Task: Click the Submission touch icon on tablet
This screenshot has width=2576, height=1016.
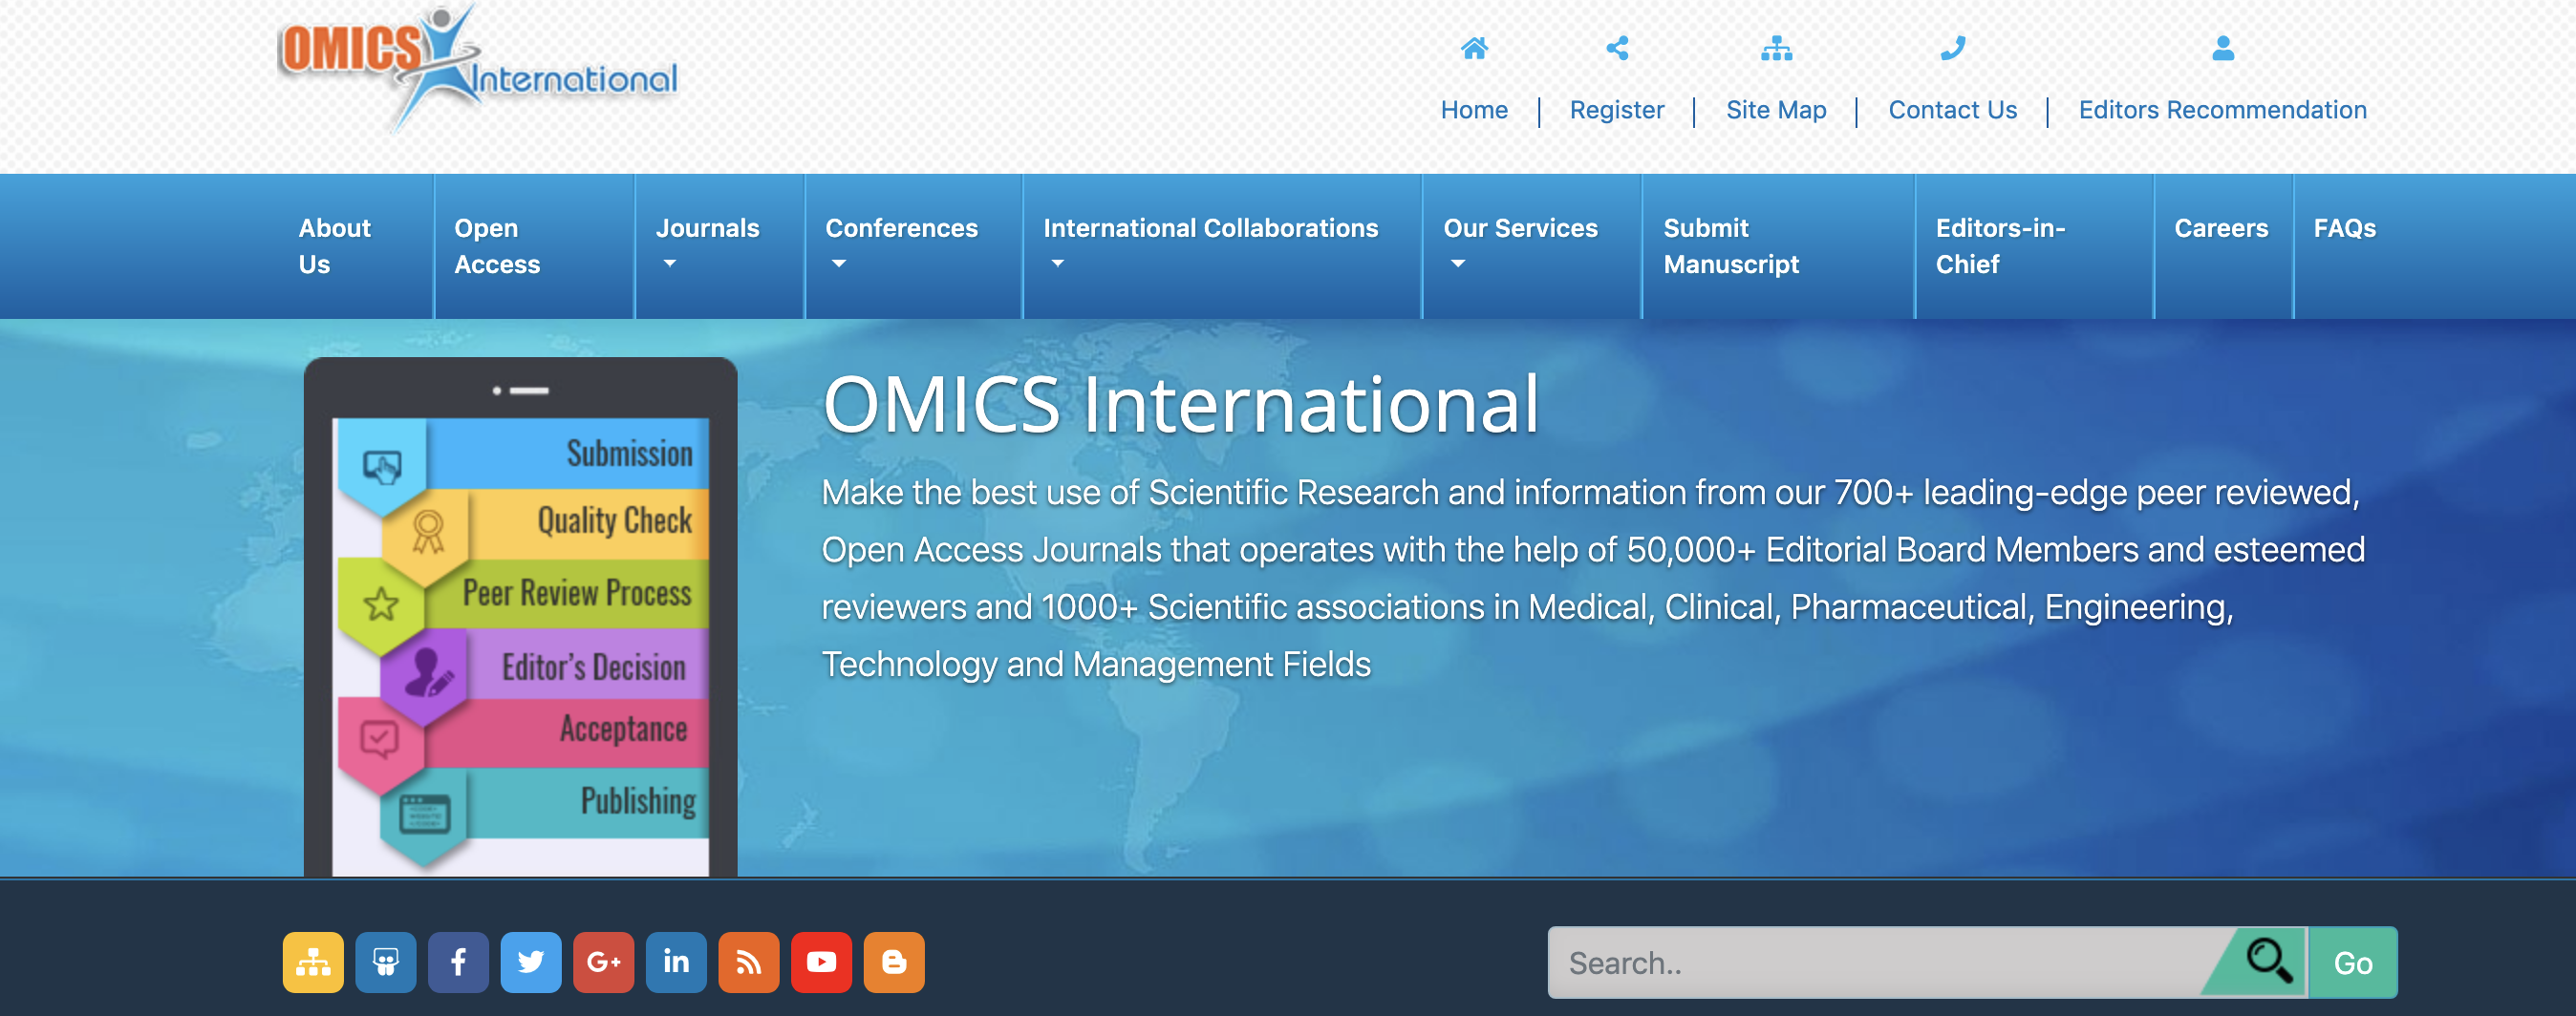Action: [382, 467]
